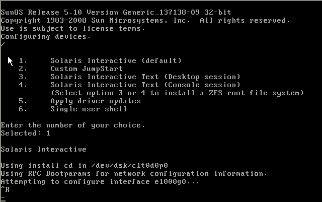Click the slash spinner below Configuring devices
Image resolution: width=322 pixels, height=202 pixels.
click(3, 44)
